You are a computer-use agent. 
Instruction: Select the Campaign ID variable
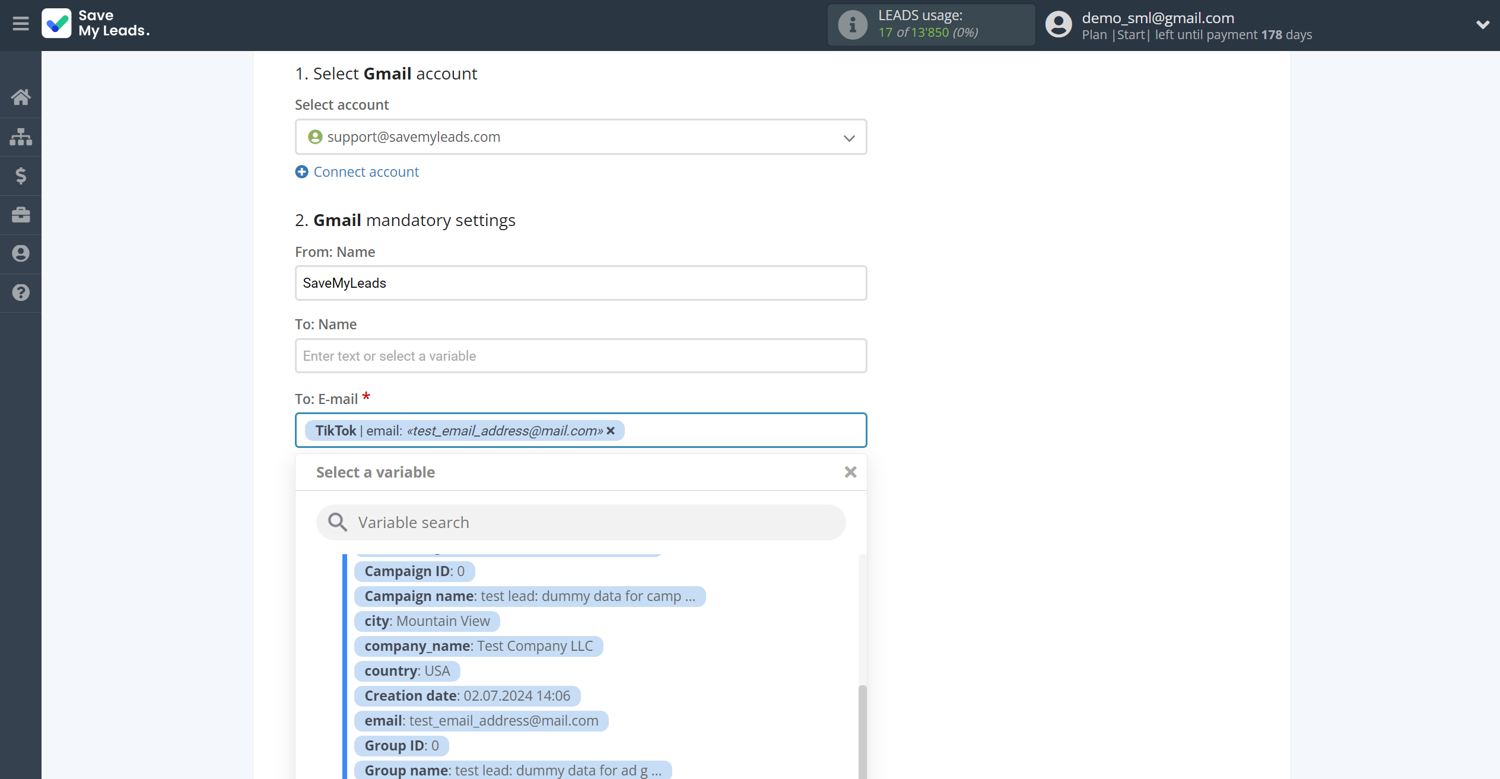coord(415,571)
